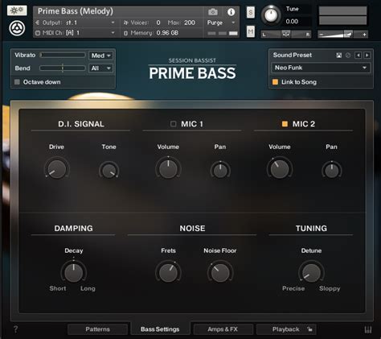This screenshot has width=381, height=339.
Task: Click the D.I. Signal Drive knob
Action: tap(57, 169)
